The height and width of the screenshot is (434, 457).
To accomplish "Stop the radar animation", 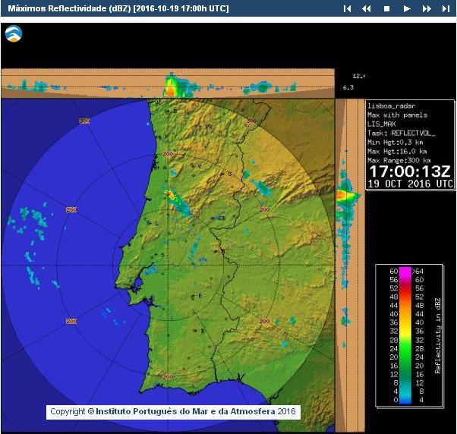I will [x=386, y=9].
